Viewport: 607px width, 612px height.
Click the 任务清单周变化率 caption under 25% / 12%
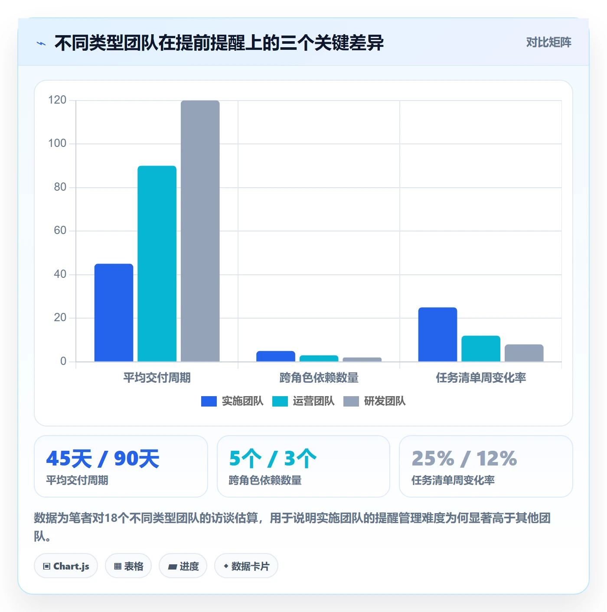tap(453, 480)
